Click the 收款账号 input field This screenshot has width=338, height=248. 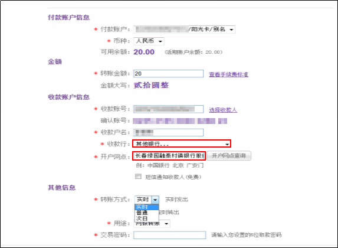coord(168,109)
